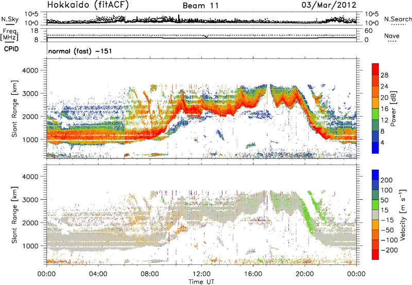This screenshot has height=285, width=412.
Task: Click the '15' label on Velocity colorbar
Action: click(x=384, y=210)
